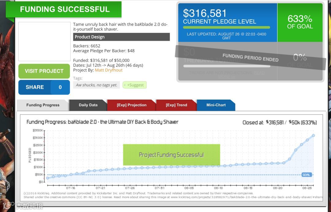The height and width of the screenshot is (212, 331).
Task: Click the Product Design category bar
Action: pyautogui.click(x=121, y=37)
